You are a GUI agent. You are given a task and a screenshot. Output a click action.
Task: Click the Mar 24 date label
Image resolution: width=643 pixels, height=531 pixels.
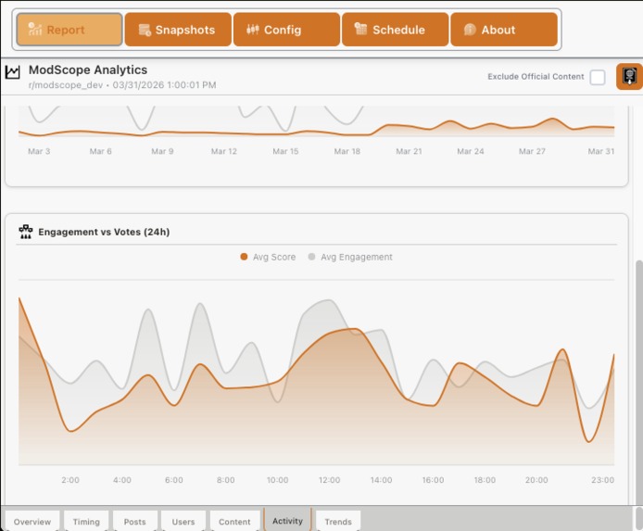[x=471, y=151]
